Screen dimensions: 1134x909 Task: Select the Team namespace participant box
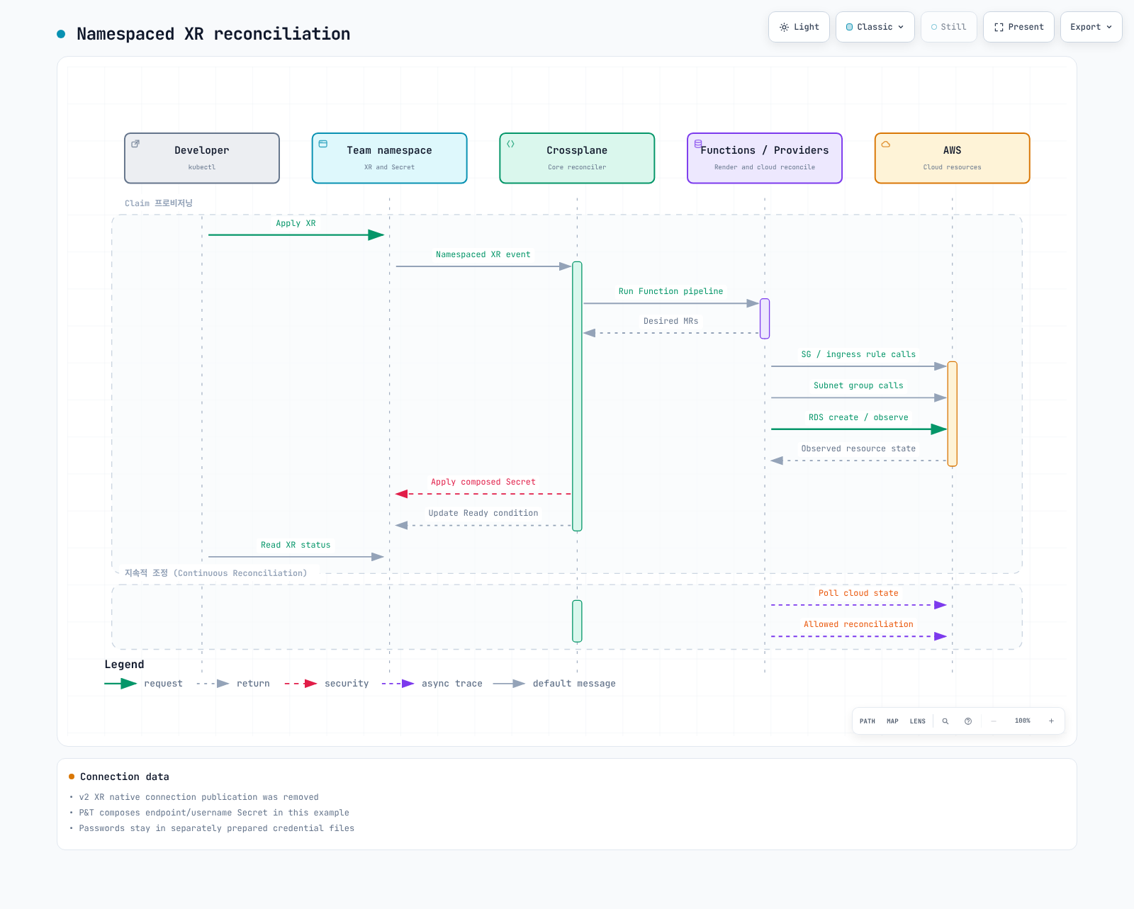point(390,158)
